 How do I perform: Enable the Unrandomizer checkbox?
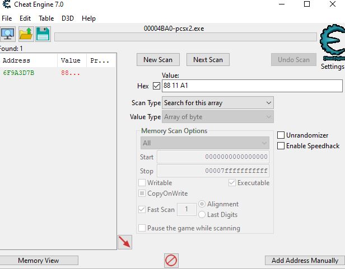tap(281, 135)
